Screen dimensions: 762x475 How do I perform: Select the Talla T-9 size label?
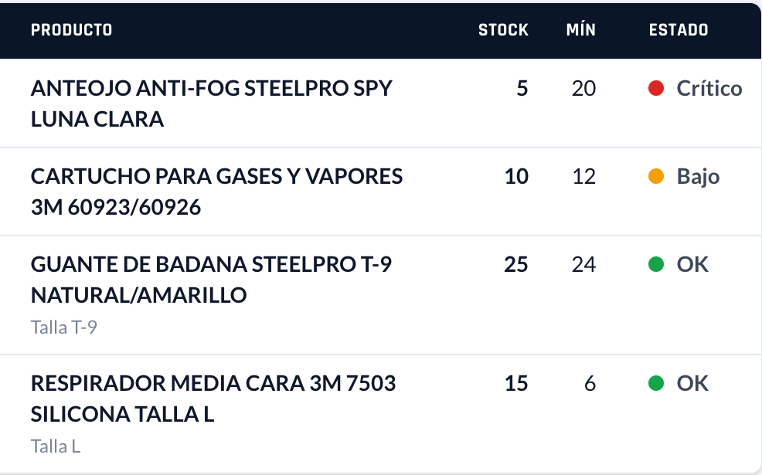click(x=64, y=327)
